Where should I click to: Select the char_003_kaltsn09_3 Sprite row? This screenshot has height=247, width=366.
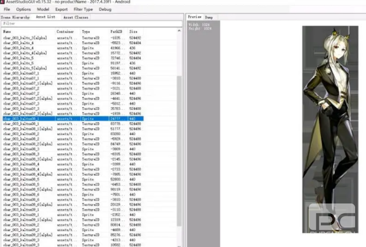[x=73, y=240]
